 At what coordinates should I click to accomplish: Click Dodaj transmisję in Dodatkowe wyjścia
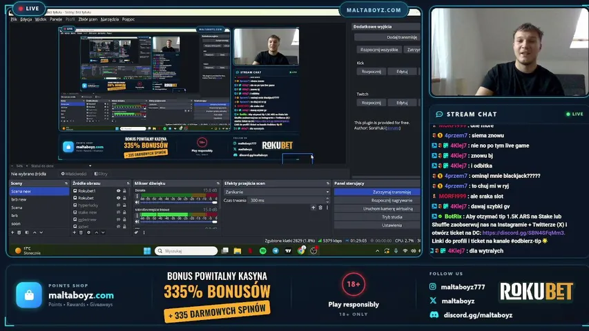pyautogui.click(x=387, y=37)
